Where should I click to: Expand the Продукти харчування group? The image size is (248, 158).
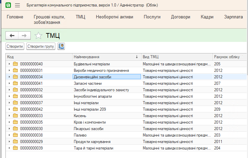[x=9, y=141]
